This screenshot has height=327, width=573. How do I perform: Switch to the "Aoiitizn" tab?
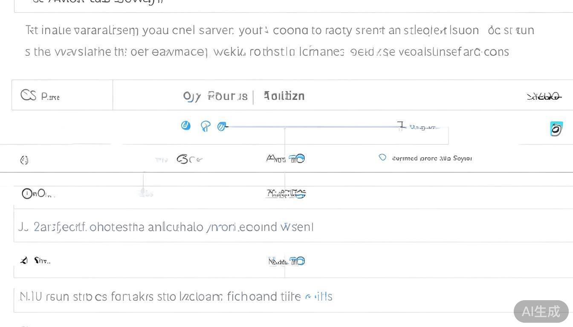[284, 96]
